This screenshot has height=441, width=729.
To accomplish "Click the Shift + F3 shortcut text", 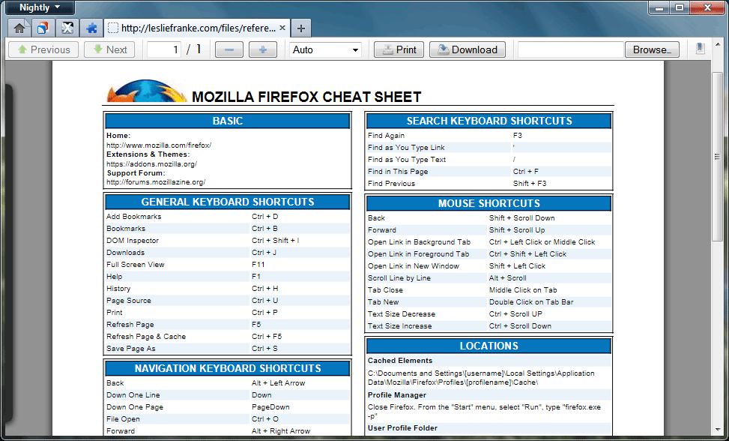I will point(530,183).
